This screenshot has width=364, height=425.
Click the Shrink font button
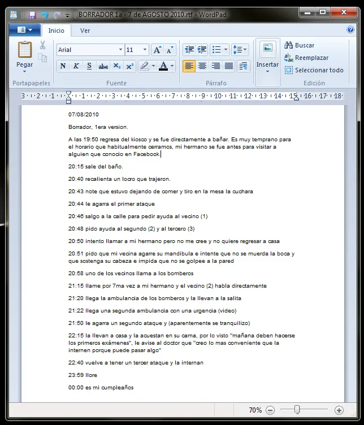170,50
